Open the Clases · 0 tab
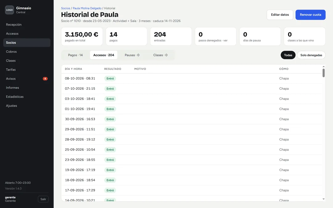 [x=160, y=55]
